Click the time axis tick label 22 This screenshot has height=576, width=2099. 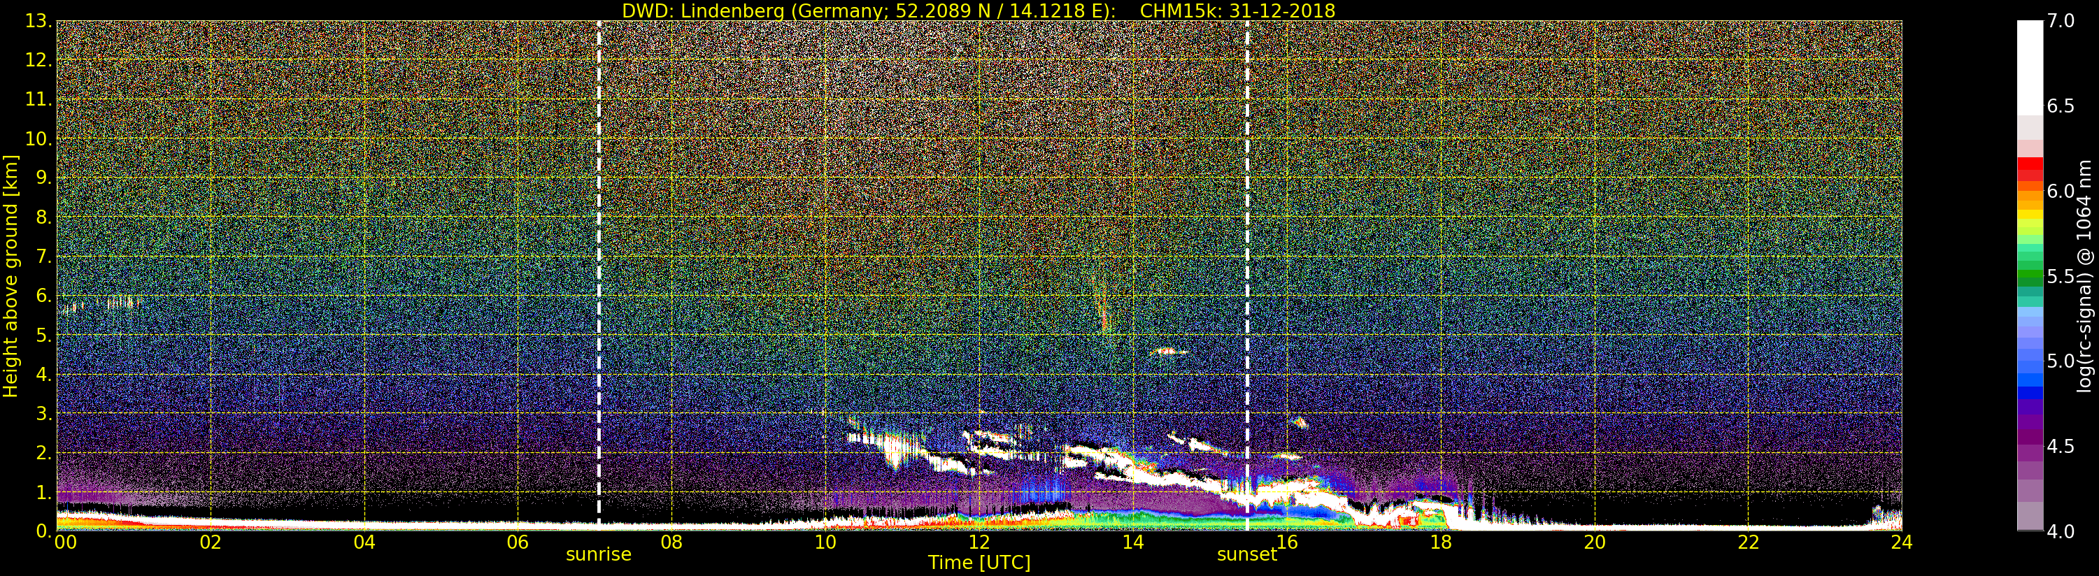tap(1748, 541)
